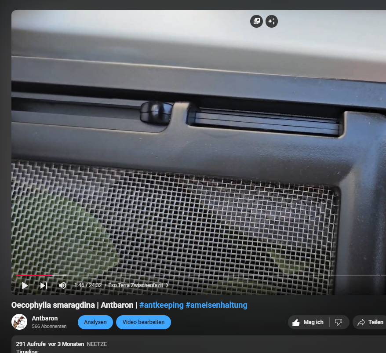Viewport: 386px width, 353px height.
Task: Open the picture-in-picture pop-out icon
Action: (x=256, y=21)
